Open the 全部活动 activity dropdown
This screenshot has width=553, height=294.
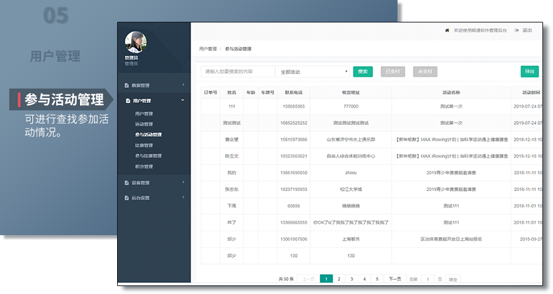click(313, 71)
